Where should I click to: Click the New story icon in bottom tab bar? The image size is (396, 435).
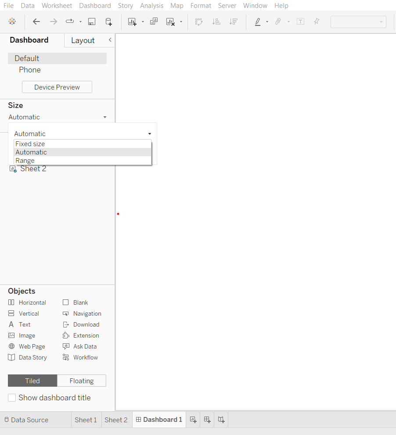[222, 420]
